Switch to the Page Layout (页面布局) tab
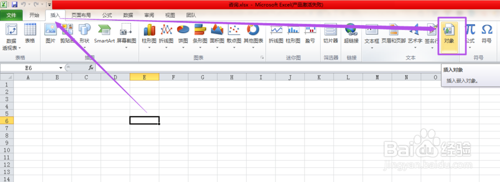Screen dimensions: 500x182 click(81, 15)
